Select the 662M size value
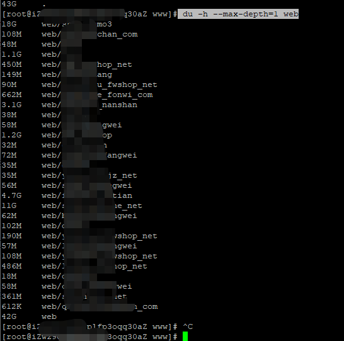This screenshot has height=341, width=344. click(x=11, y=95)
